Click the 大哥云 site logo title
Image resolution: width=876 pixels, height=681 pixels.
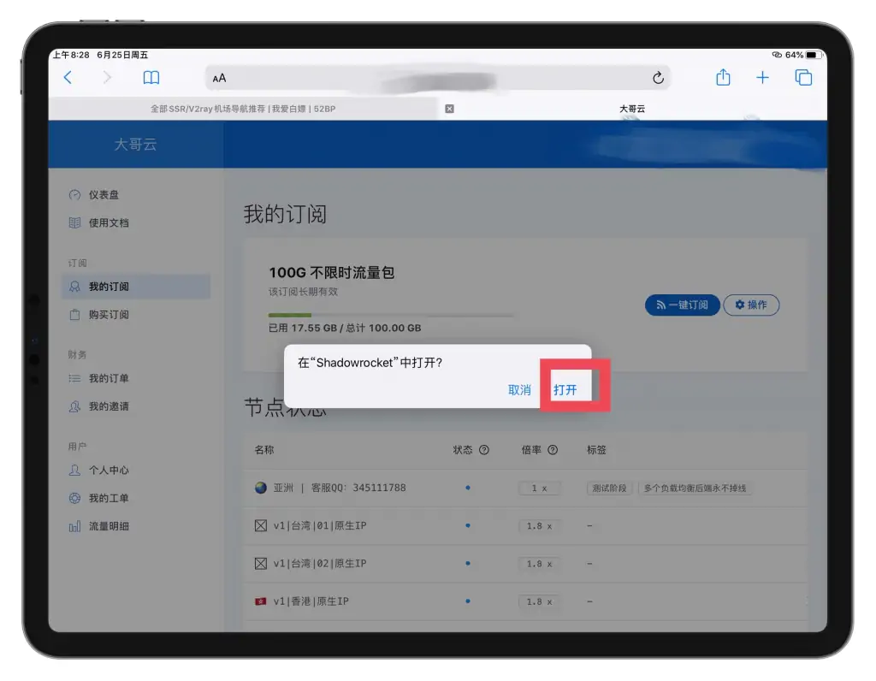(135, 145)
